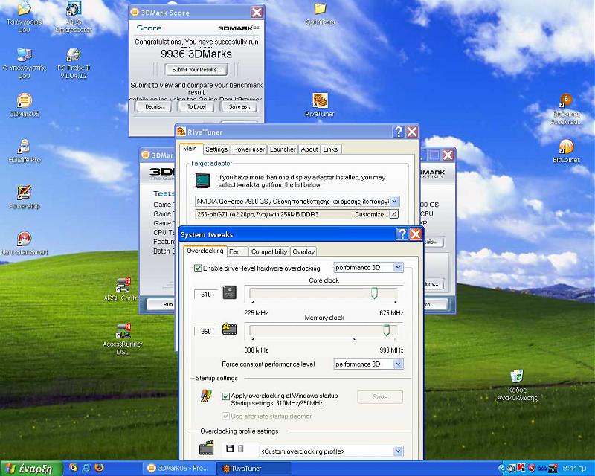595x476 pixels.
Task: Click the Details... button in 3DMark Score
Action: coord(155,106)
